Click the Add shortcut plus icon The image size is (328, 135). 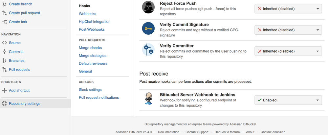[4, 91]
